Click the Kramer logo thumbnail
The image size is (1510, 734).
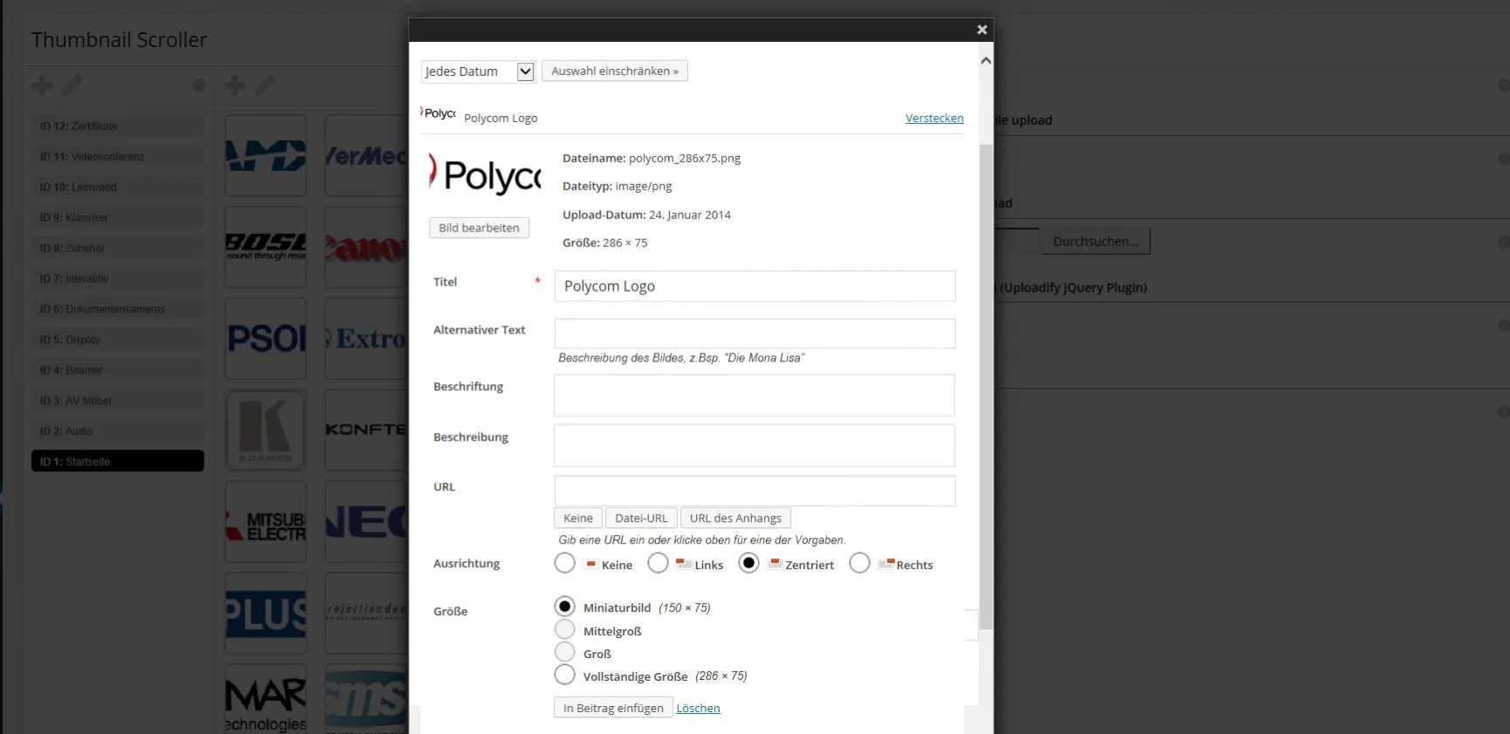tap(265, 430)
